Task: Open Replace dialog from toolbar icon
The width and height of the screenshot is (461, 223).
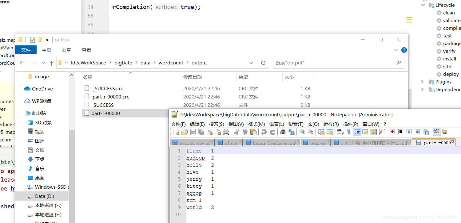Action: (x=292, y=132)
